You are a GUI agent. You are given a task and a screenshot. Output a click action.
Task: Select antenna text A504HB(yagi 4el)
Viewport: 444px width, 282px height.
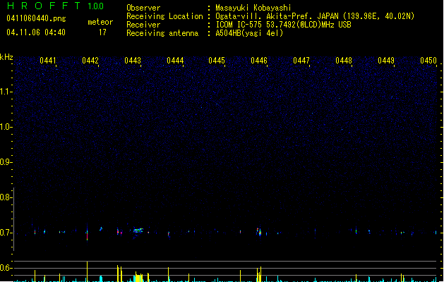(x=249, y=33)
